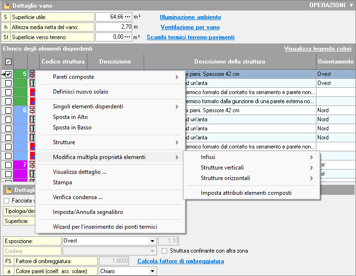Click the Altezza media netta value field
This screenshot has height=276, width=356.
point(114,27)
